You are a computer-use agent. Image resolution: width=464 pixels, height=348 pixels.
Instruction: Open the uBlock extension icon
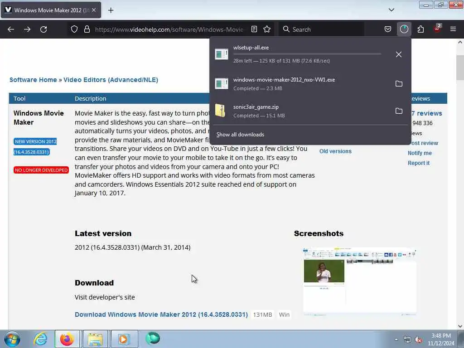click(x=437, y=29)
